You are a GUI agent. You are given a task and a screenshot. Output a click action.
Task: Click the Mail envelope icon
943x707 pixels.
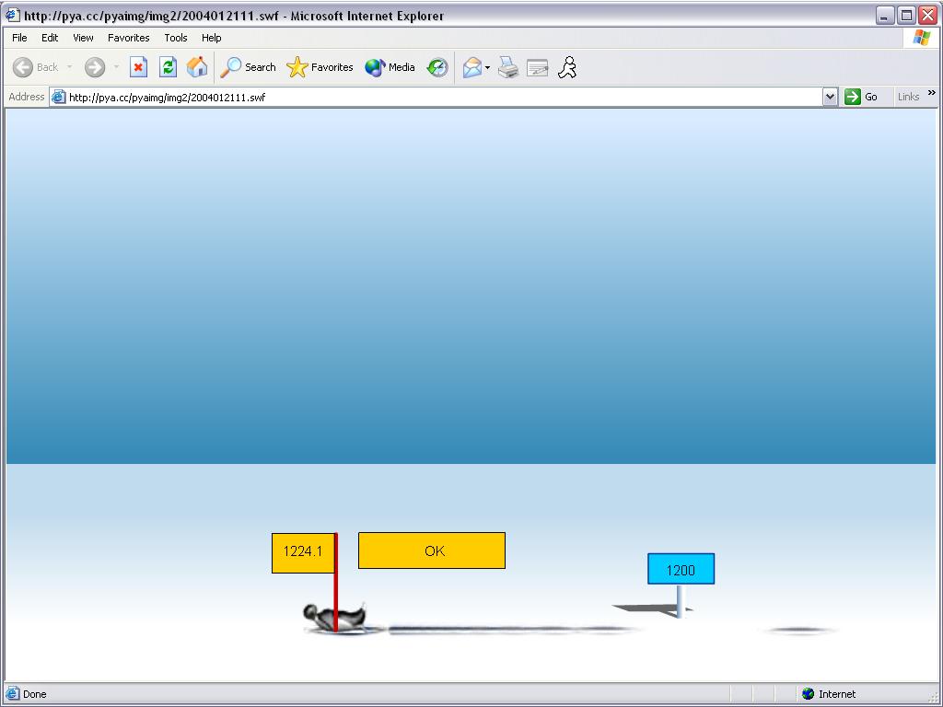471,67
